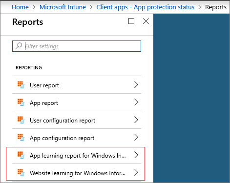Viewport: 230px width, 183px height.
Task: Click the User report grid icon
Action: pyautogui.click(x=21, y=84)
